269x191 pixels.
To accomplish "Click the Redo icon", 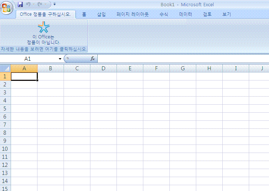I will [x=40, y=4].
